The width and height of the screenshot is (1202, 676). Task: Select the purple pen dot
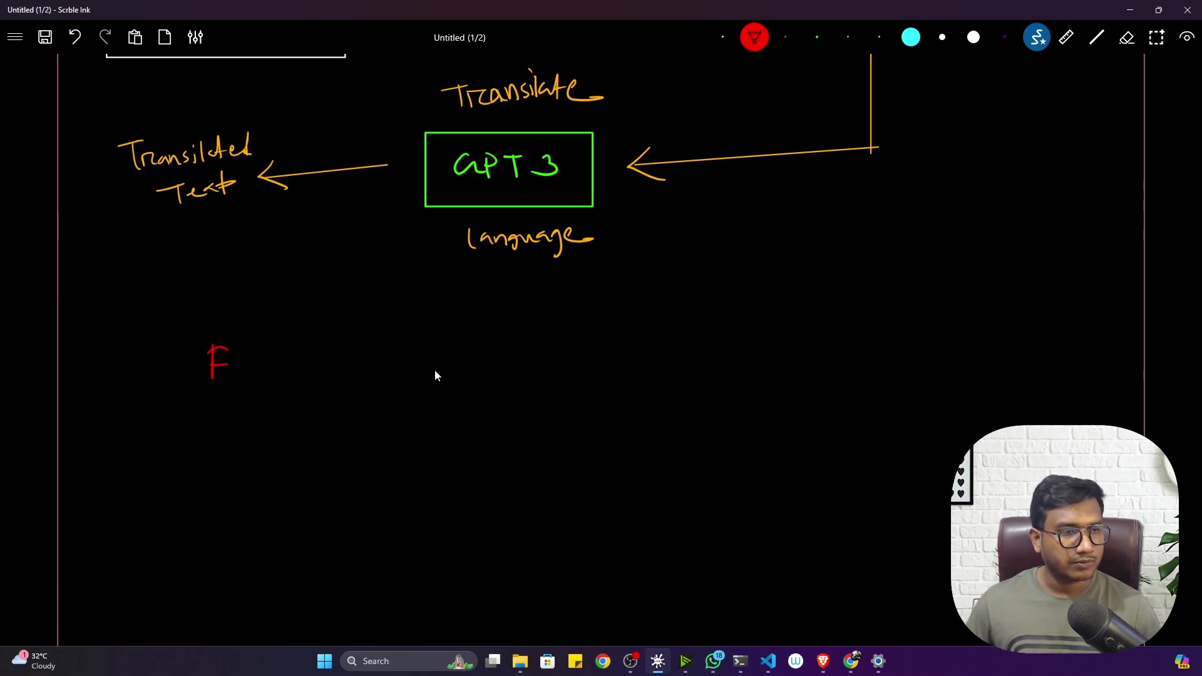click(x=1005, y=37)
